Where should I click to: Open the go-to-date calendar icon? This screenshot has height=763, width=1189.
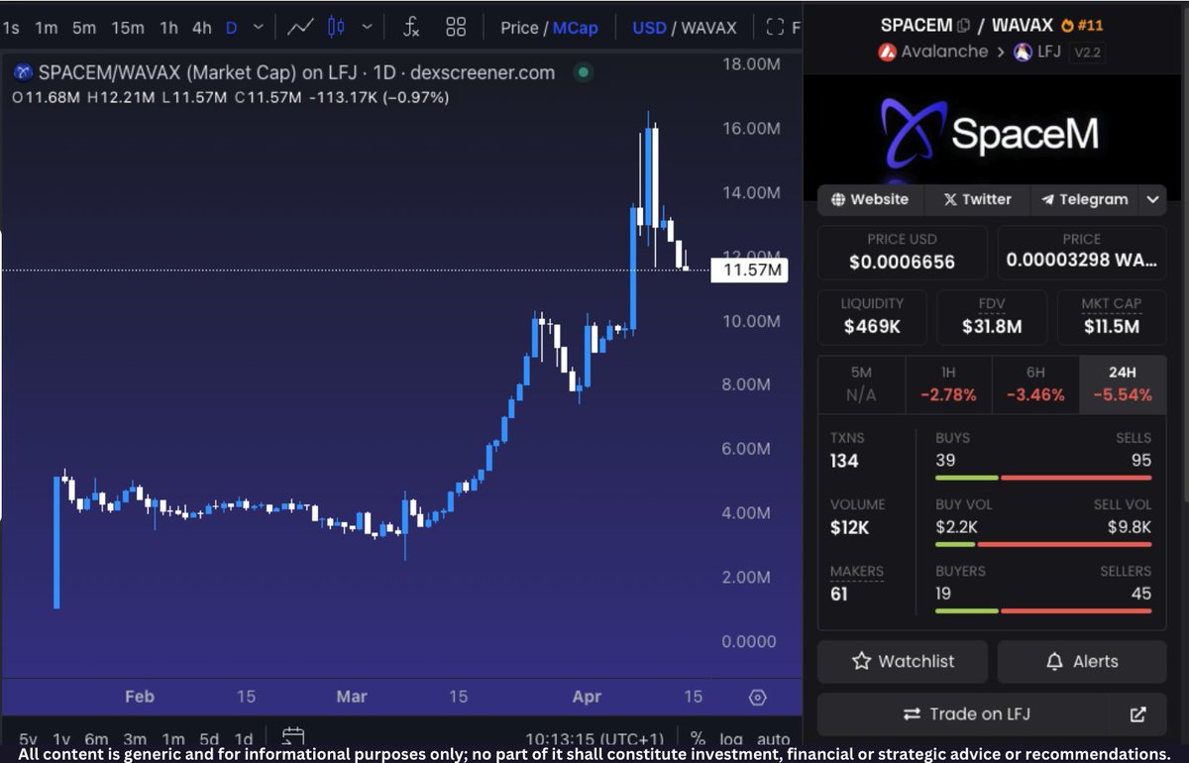(292, 737)
